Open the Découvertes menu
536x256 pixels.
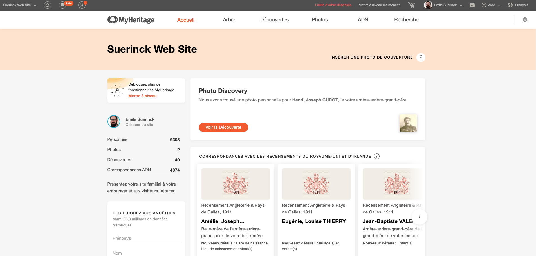(274, 20)
